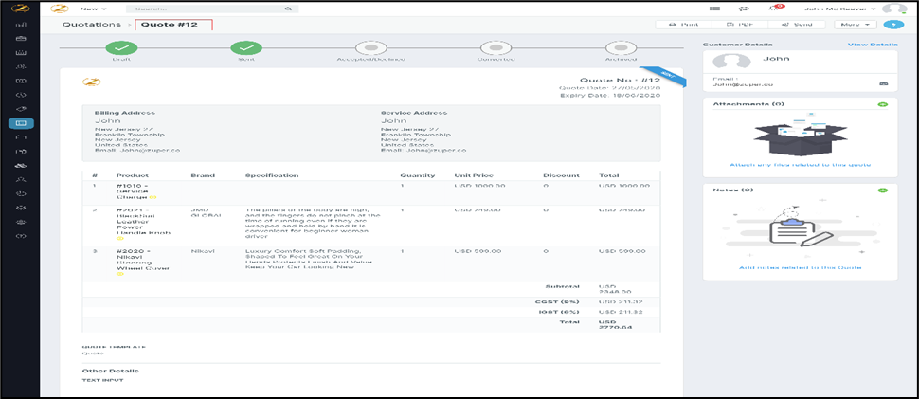Click the Converted status step circle

tap(496, 47)
